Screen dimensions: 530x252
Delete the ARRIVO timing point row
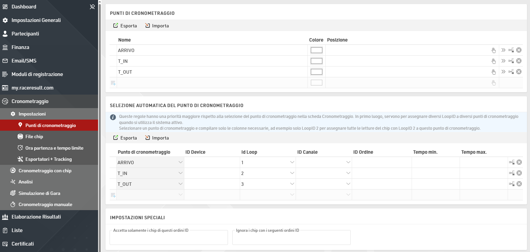point(519,50)
